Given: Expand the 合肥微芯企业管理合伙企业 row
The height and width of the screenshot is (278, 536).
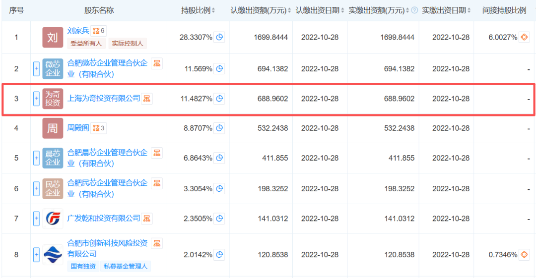Looking at the screenshot, I should (x=36, y=69).
